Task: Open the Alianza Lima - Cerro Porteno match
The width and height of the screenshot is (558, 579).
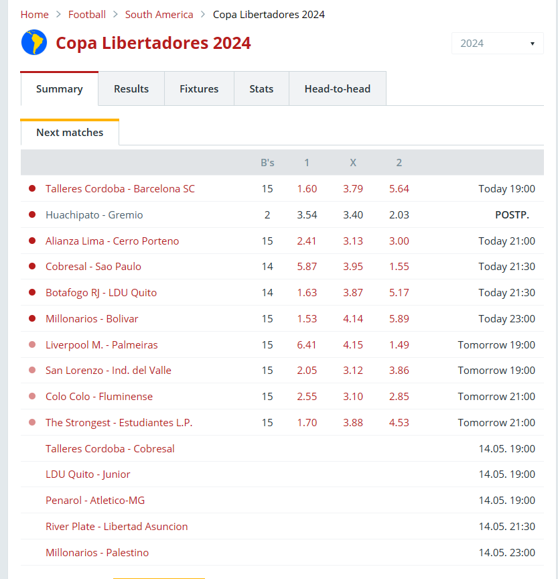Action: pos(112,241)
